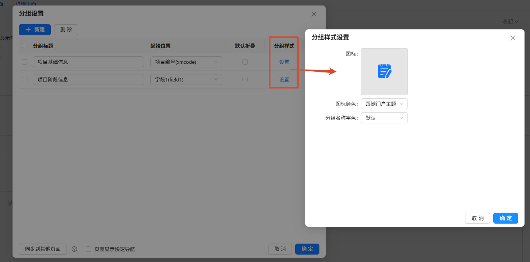Check the row checkbox for 项目基础信息
Screen dimensions: 530x262
pos(25,62)
